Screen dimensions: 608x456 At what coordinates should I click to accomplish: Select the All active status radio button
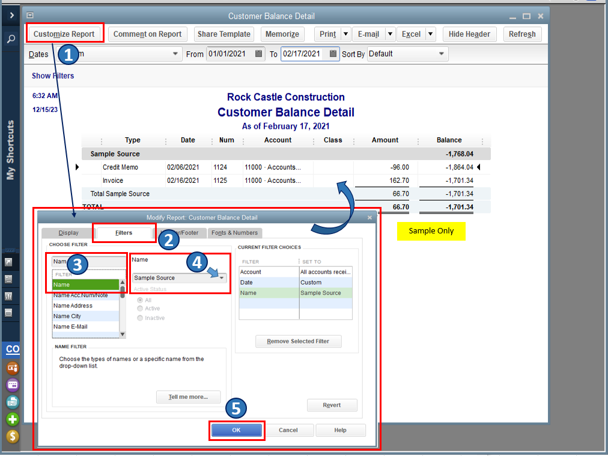(141, 300)
